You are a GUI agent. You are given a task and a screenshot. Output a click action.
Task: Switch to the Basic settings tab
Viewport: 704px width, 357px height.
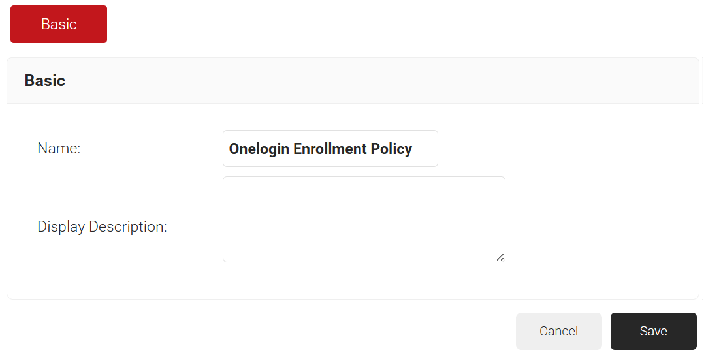(x=59, y=24)
